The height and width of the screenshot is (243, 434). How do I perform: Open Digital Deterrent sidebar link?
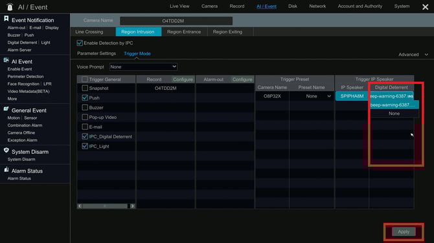click(x=22, y=43)
